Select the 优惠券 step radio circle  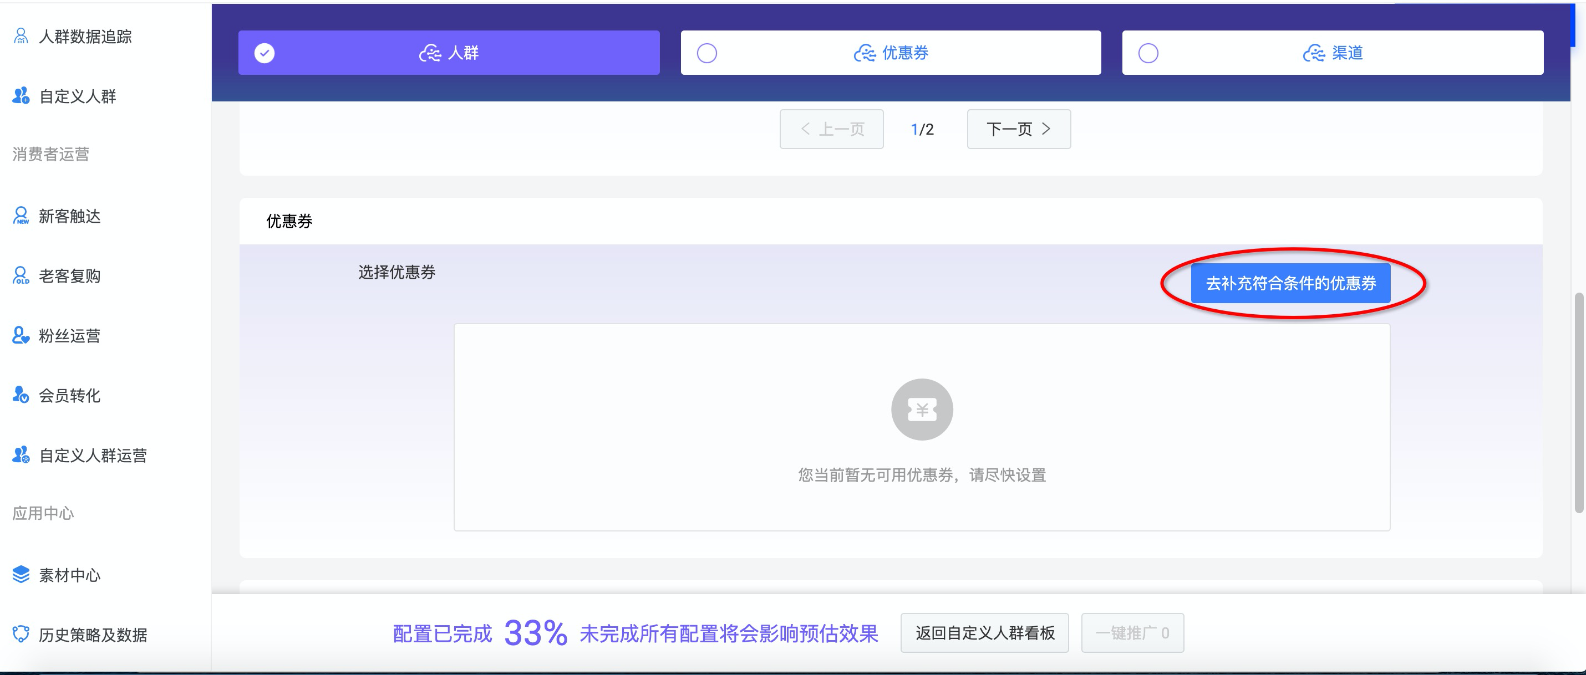[x=707, y=53]
